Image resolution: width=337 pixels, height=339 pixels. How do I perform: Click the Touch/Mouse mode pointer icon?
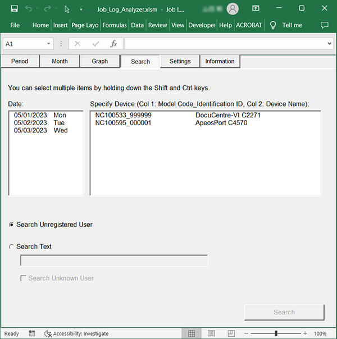67,9
